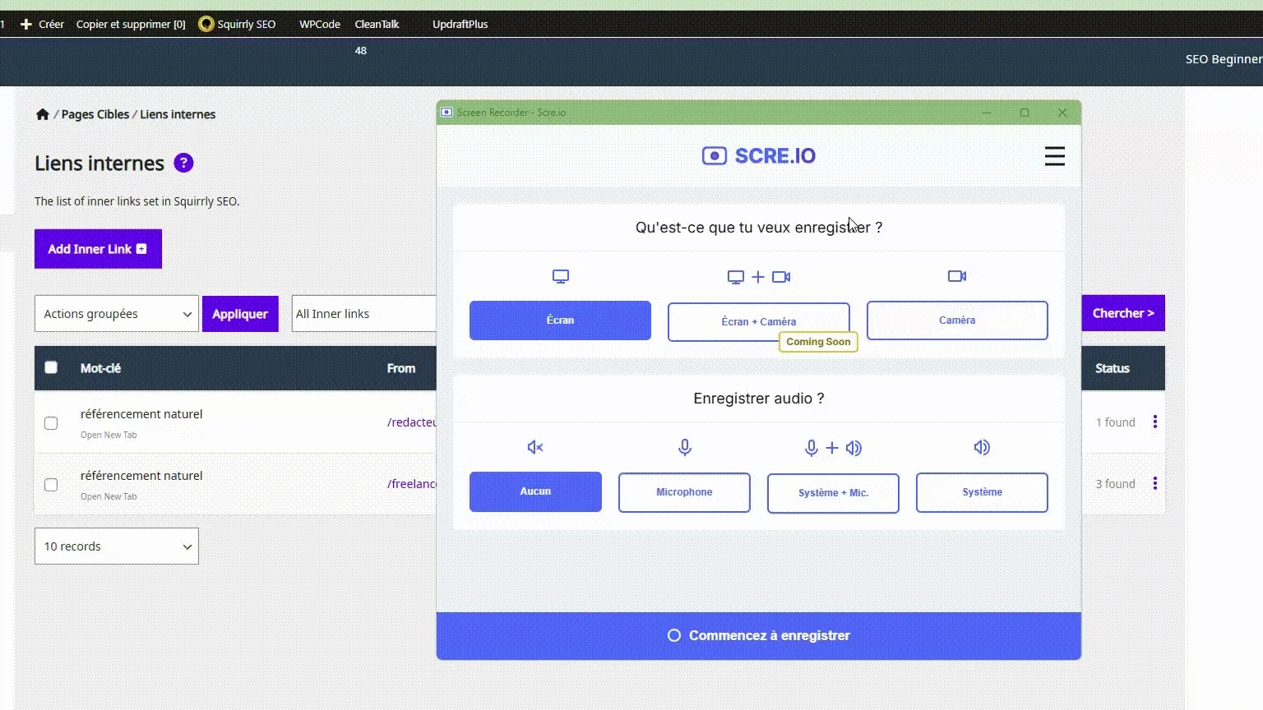Open the purple help question mark
The width and height of the screenshot is (1263, 710).
tap(183, 163)
